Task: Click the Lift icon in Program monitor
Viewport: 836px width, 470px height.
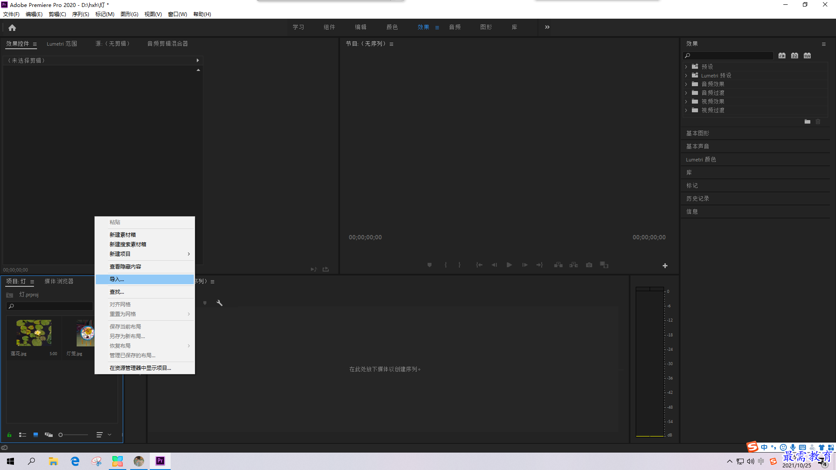Action: click(558, 265)
